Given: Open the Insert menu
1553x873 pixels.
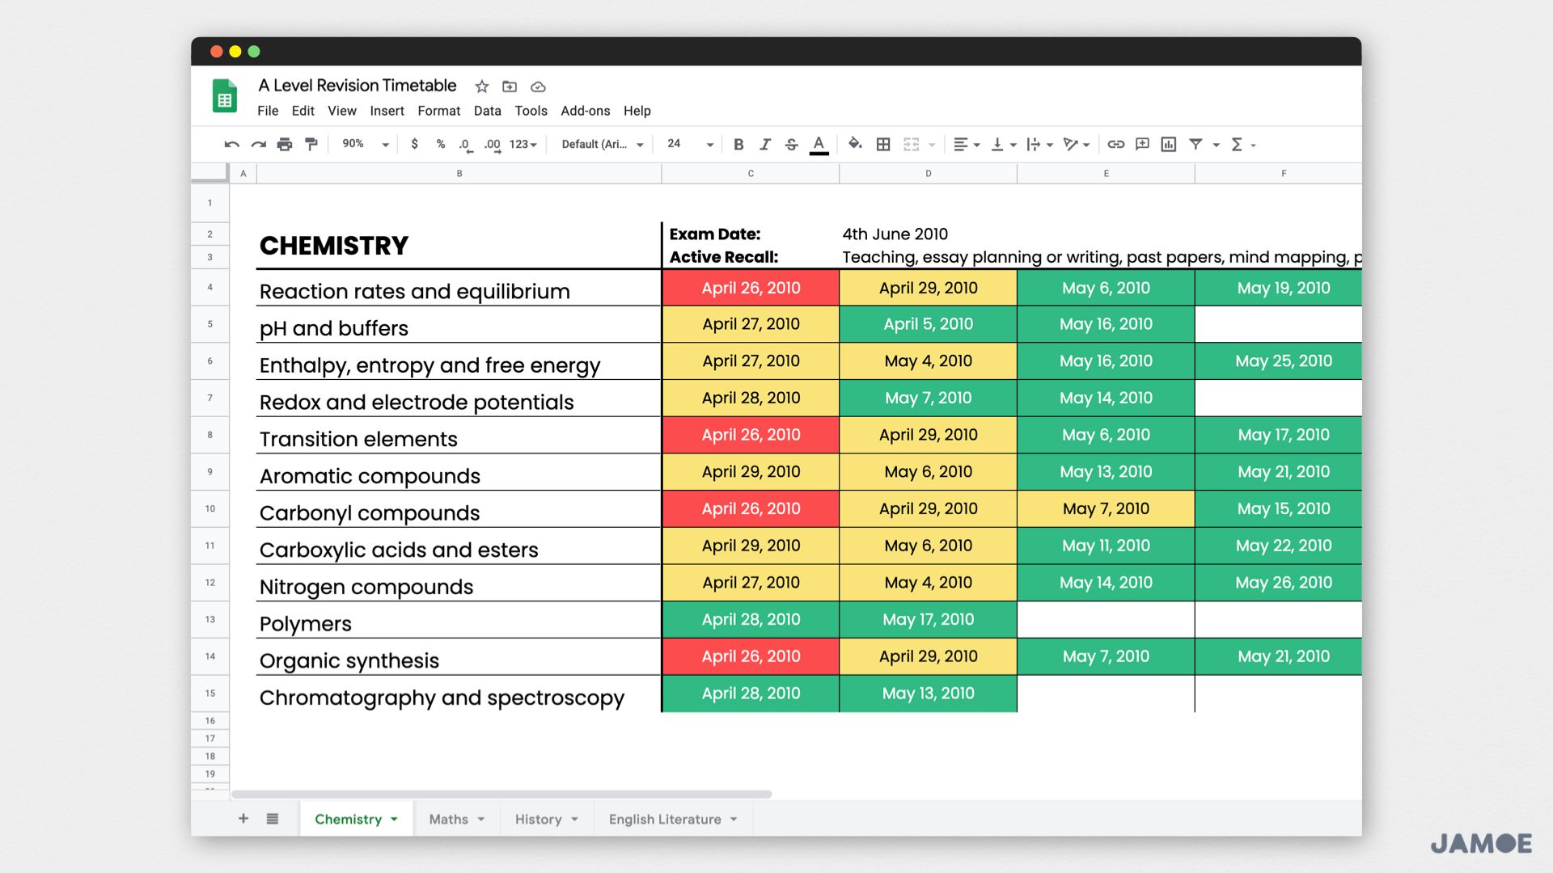Looking at the screenshot, I should click(386, 111).
